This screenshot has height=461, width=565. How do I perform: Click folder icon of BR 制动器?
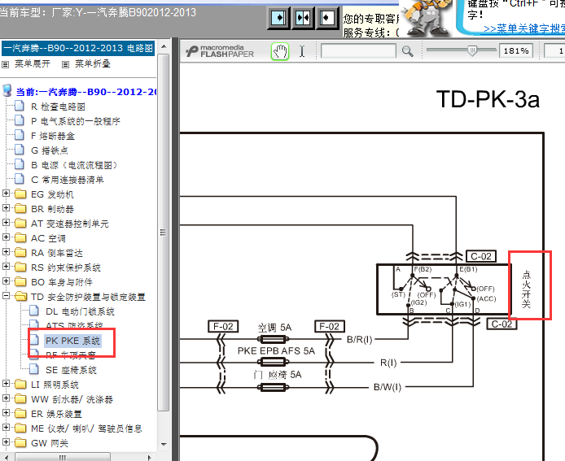click(x=20, y=209)
